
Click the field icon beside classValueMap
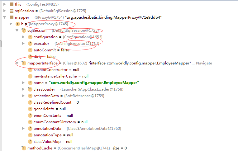click(30, 142)
